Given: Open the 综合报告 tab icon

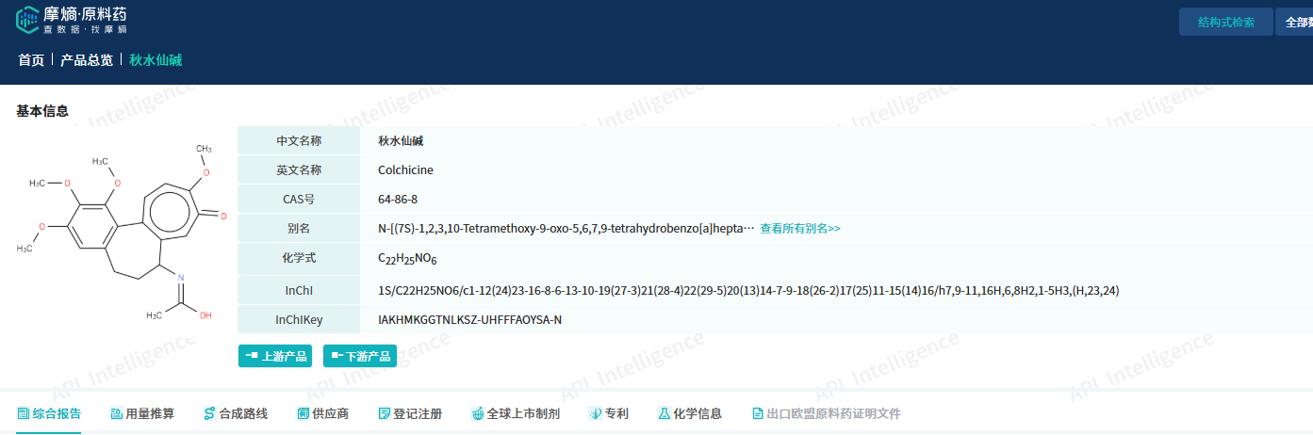Looking at the screenshot, I should point(24,414).
